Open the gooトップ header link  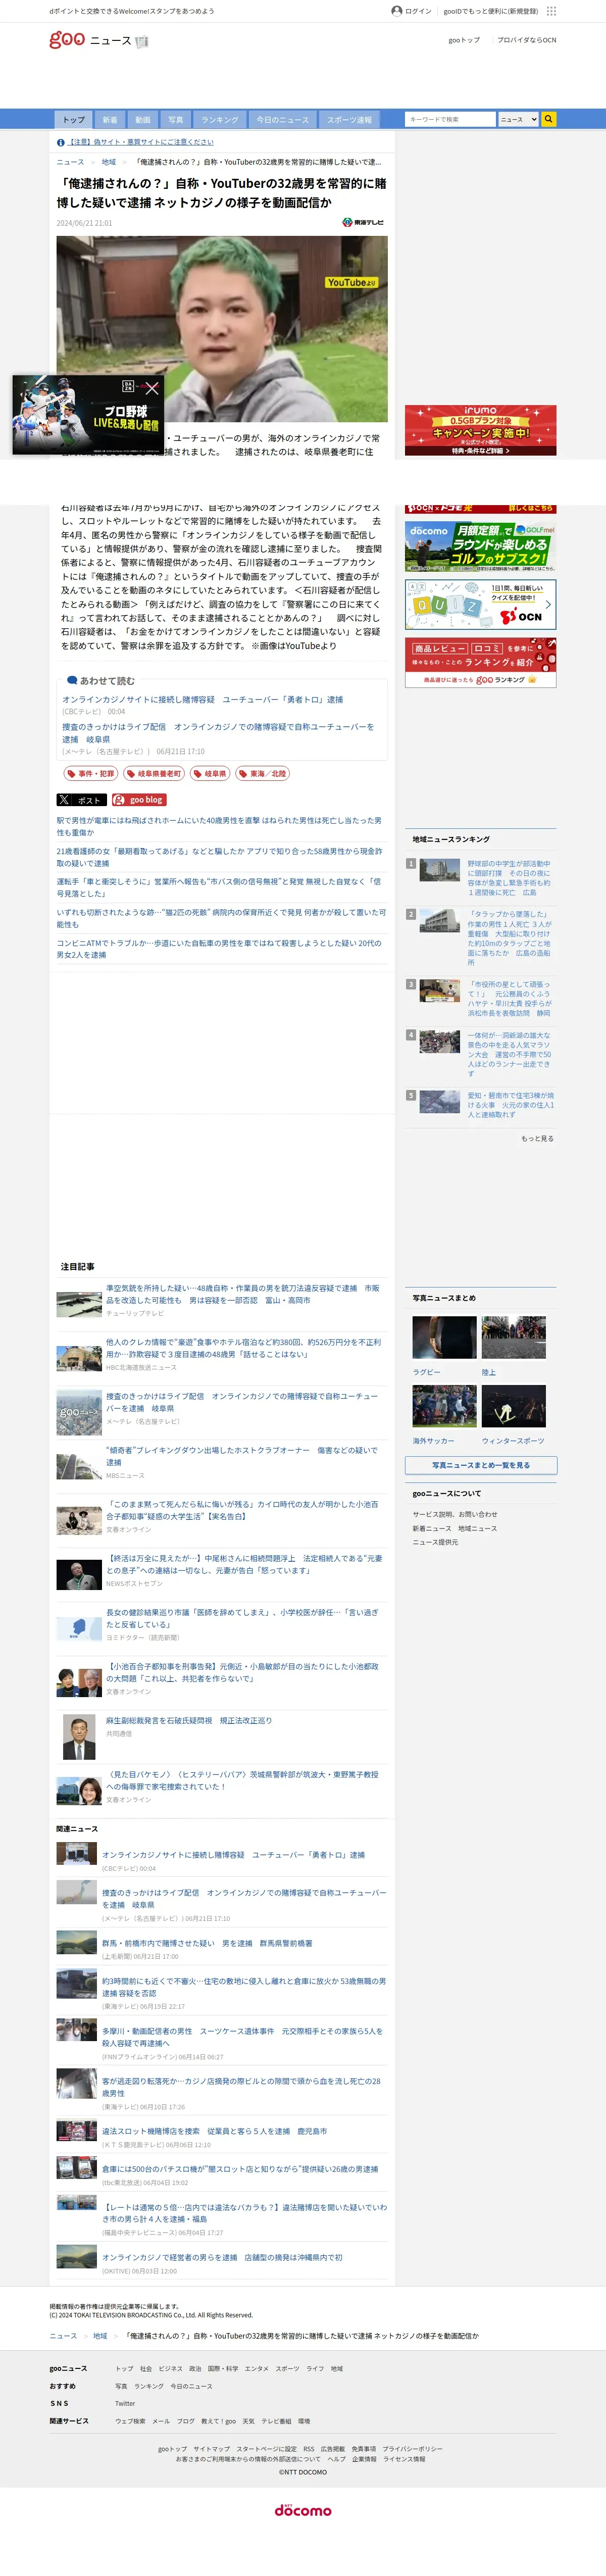(x=464, y=40)
